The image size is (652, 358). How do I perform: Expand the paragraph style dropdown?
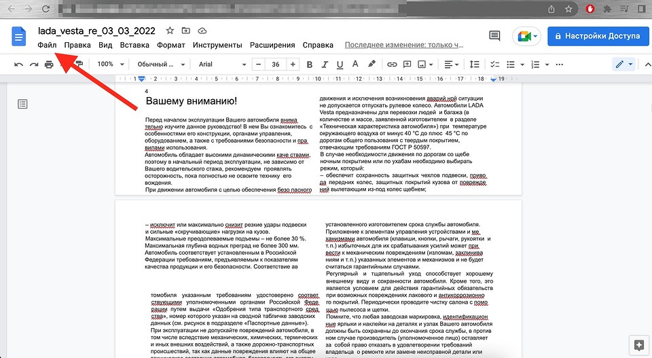click(161, 65)
